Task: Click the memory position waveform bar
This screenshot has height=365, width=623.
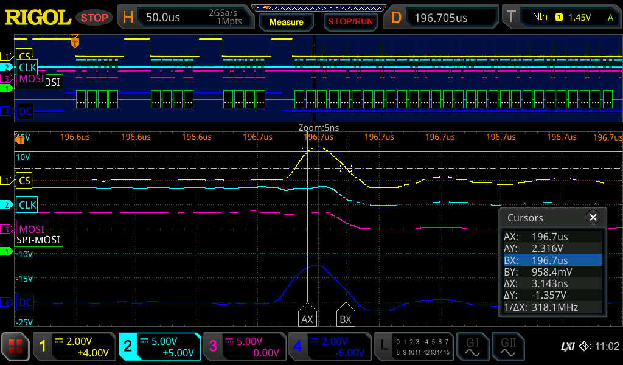Action: coord(319,9)
